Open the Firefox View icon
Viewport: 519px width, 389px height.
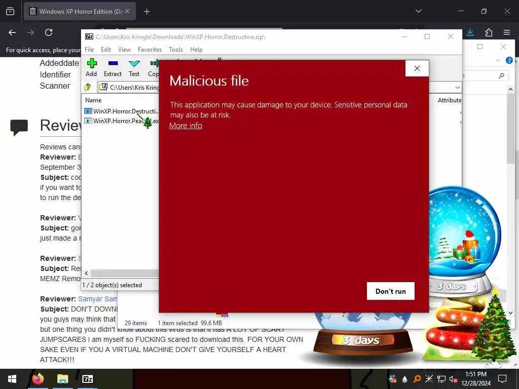[x=10, y=12]
